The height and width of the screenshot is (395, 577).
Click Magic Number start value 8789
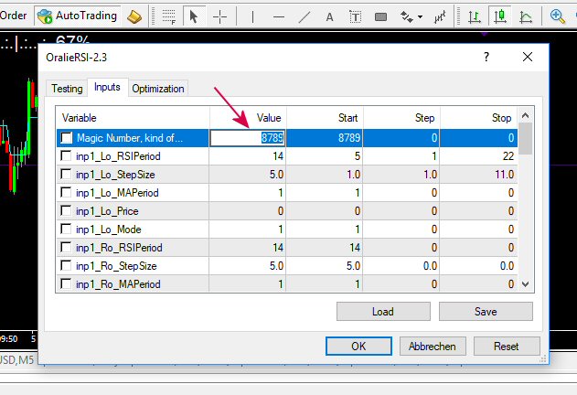pyautogui.click(x=349, y=138)
